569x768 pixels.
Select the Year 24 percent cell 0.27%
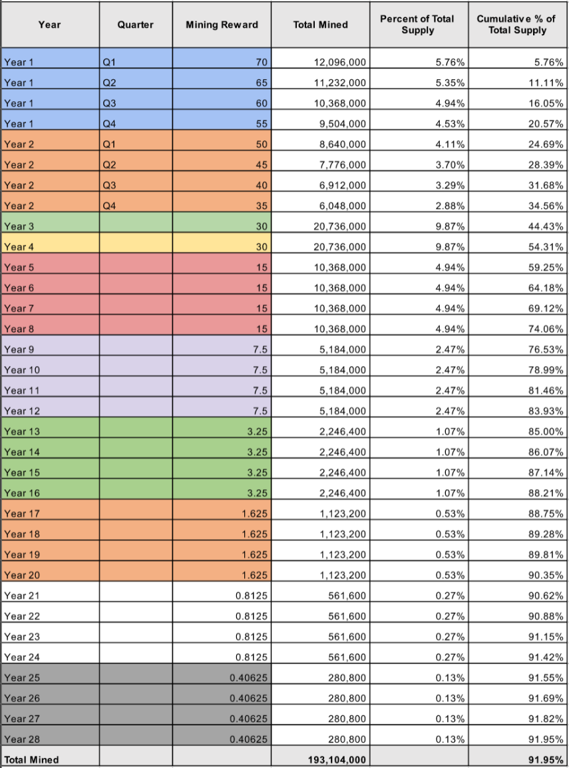(x=419, y=654)
